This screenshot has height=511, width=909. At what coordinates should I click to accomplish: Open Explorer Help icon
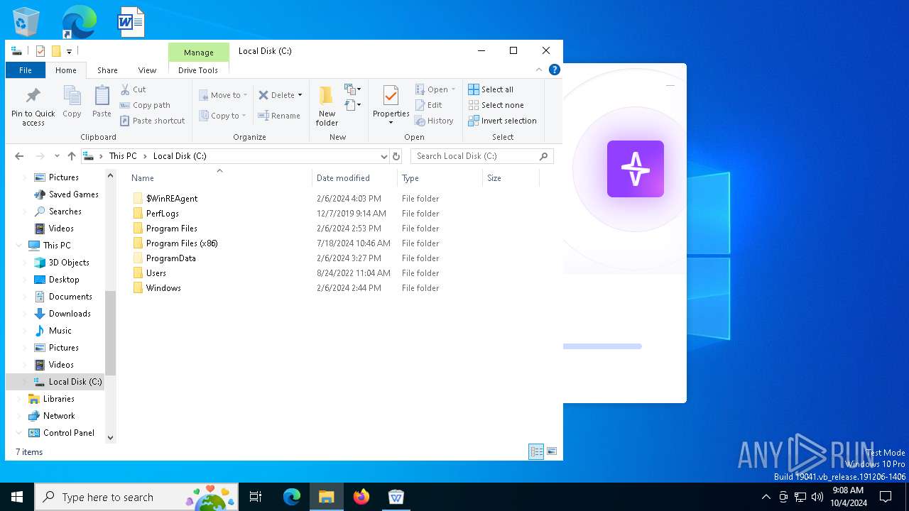coord(555,70)
